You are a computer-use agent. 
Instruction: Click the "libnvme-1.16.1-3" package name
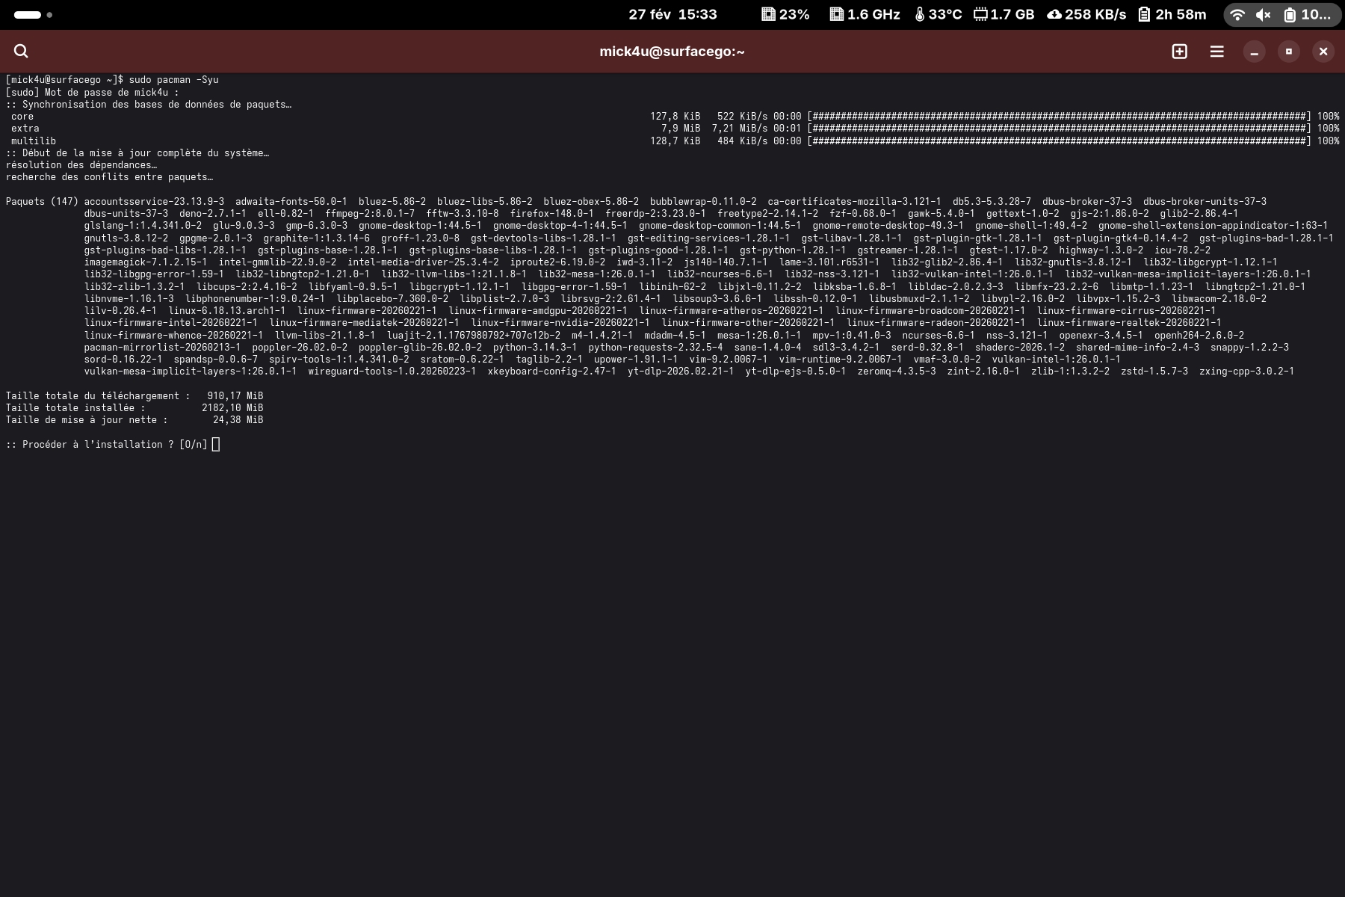coord(129,299)
